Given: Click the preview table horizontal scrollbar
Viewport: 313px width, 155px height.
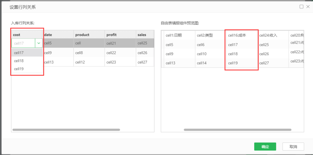Looking at the screenshot, I should [238, 130].
